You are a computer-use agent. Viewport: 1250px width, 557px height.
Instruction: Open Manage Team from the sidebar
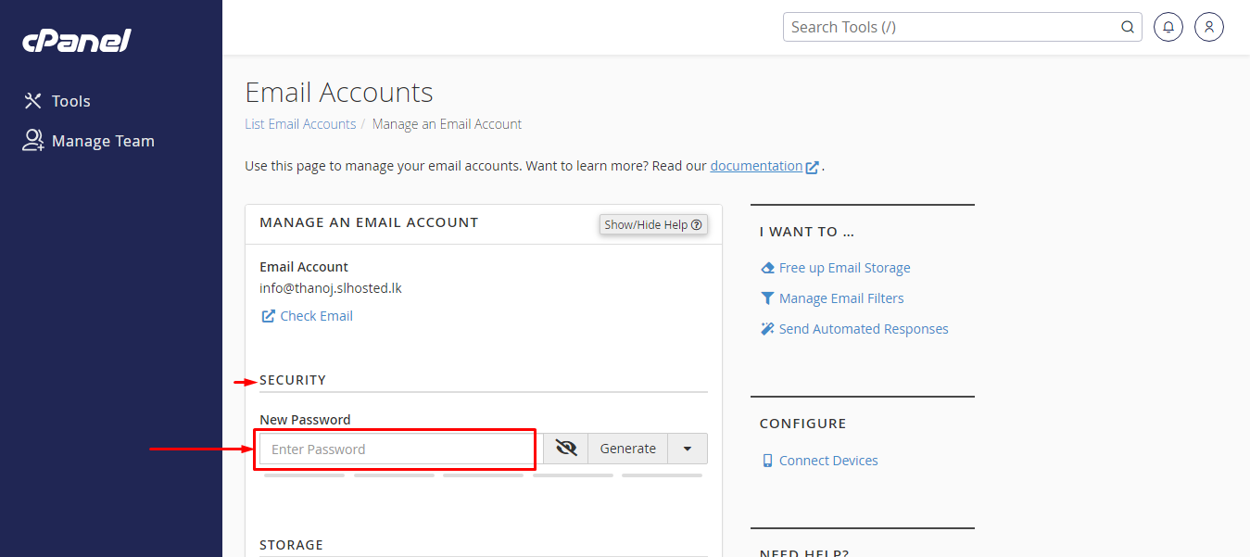tap(103, 141)
